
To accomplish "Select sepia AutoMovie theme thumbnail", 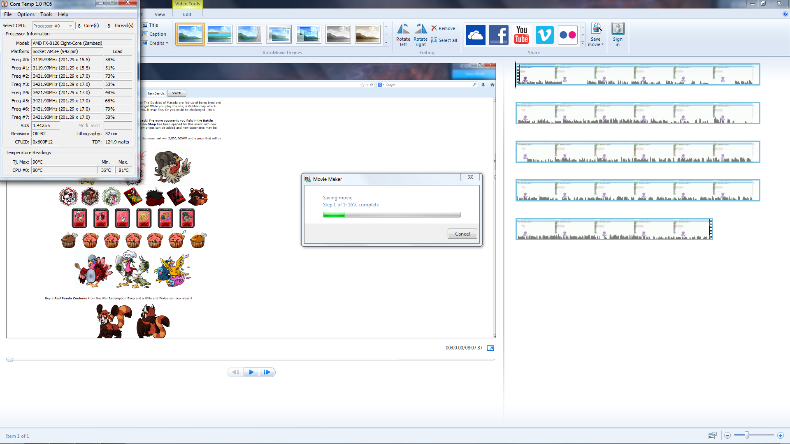I will tap(367, 34).
